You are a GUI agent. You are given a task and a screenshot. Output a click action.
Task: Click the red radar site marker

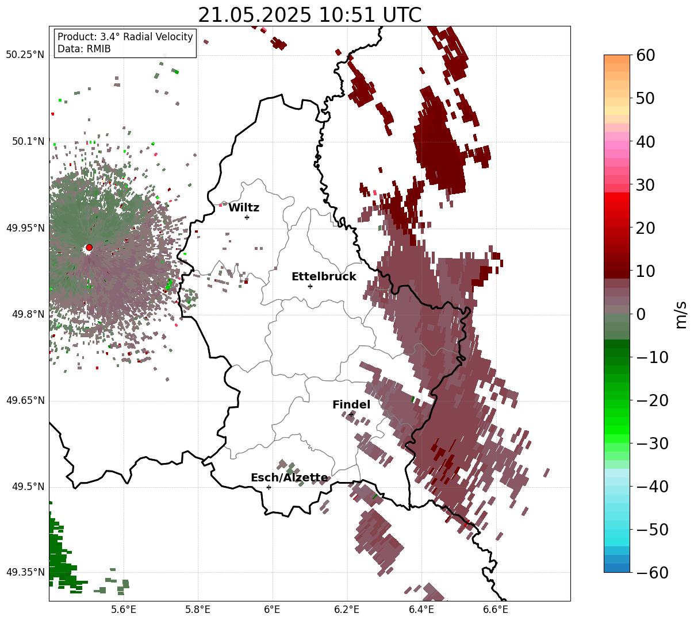[89, 248]
